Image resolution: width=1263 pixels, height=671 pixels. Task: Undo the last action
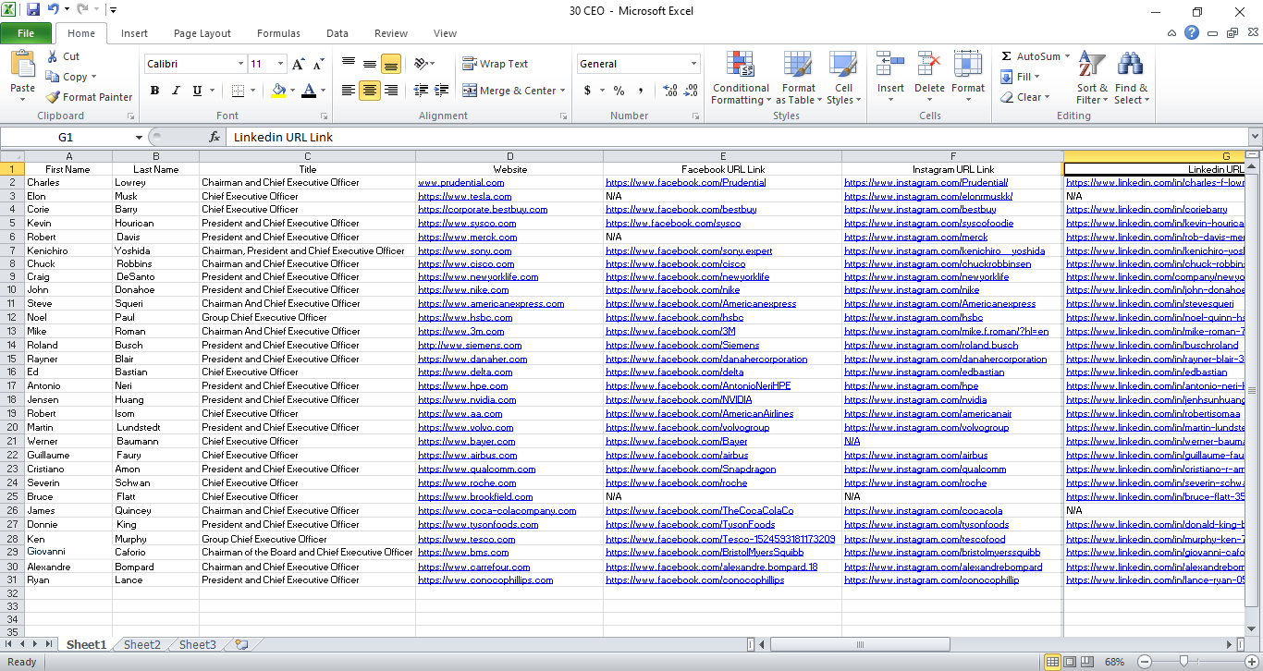click(x=54, y=10)
